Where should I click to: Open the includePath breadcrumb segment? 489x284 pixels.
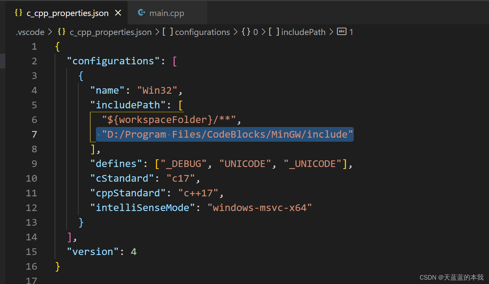point(303,32)
